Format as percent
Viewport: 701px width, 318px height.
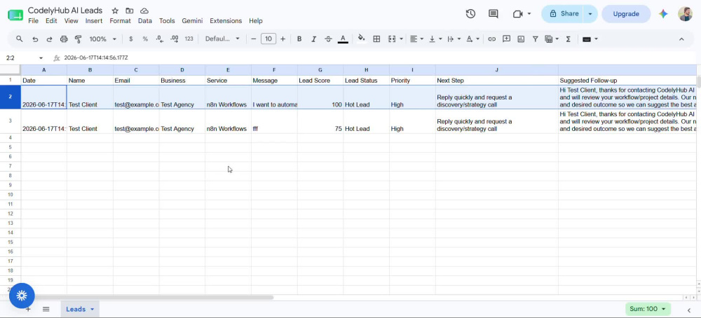(x=145, y=39)
